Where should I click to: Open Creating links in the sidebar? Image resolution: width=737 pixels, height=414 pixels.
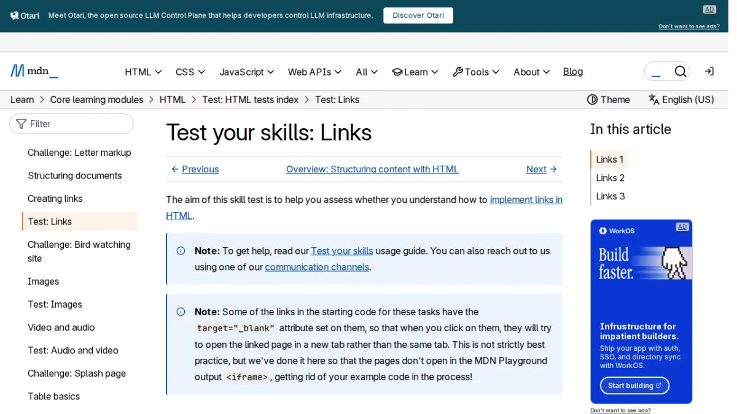(x=55, y=199)
